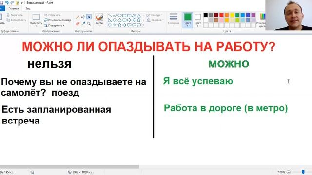Click the Redo arrow in quick access toolbar
Screen dimensions: 312x175
[x=12, y=3]
